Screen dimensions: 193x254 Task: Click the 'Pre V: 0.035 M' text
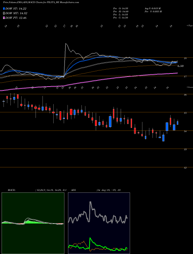click(153, 12)
